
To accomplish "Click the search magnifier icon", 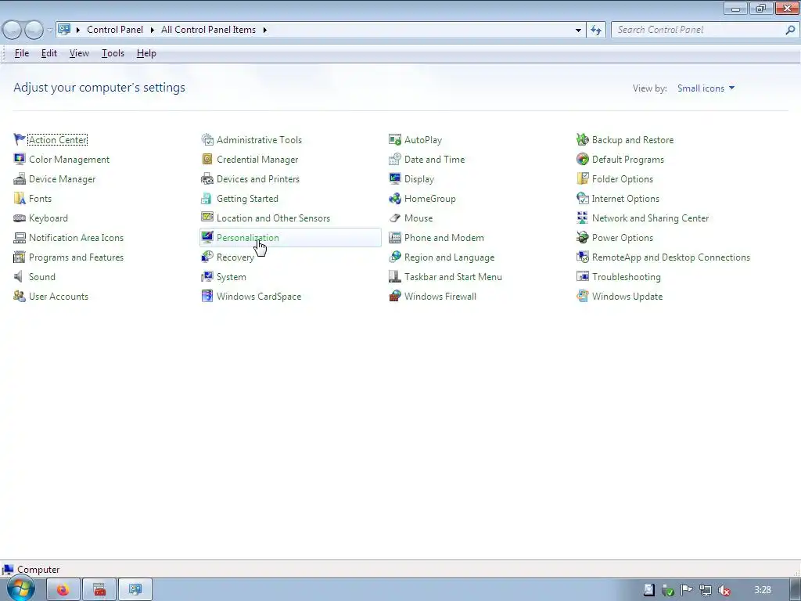I will pyautogui.click(x=790, y=31).
